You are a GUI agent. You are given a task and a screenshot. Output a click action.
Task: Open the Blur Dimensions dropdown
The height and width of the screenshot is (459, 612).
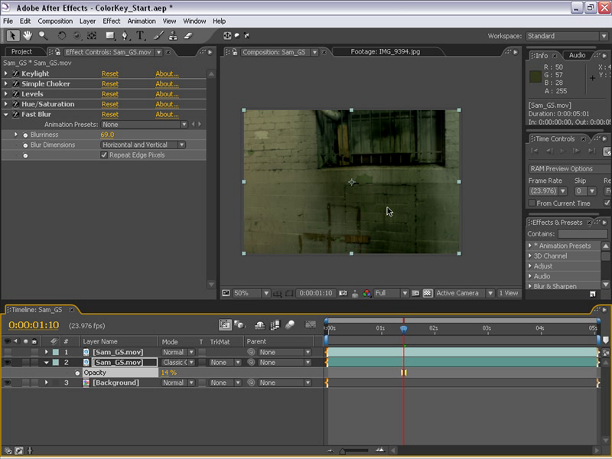click(x=143, y=145)
